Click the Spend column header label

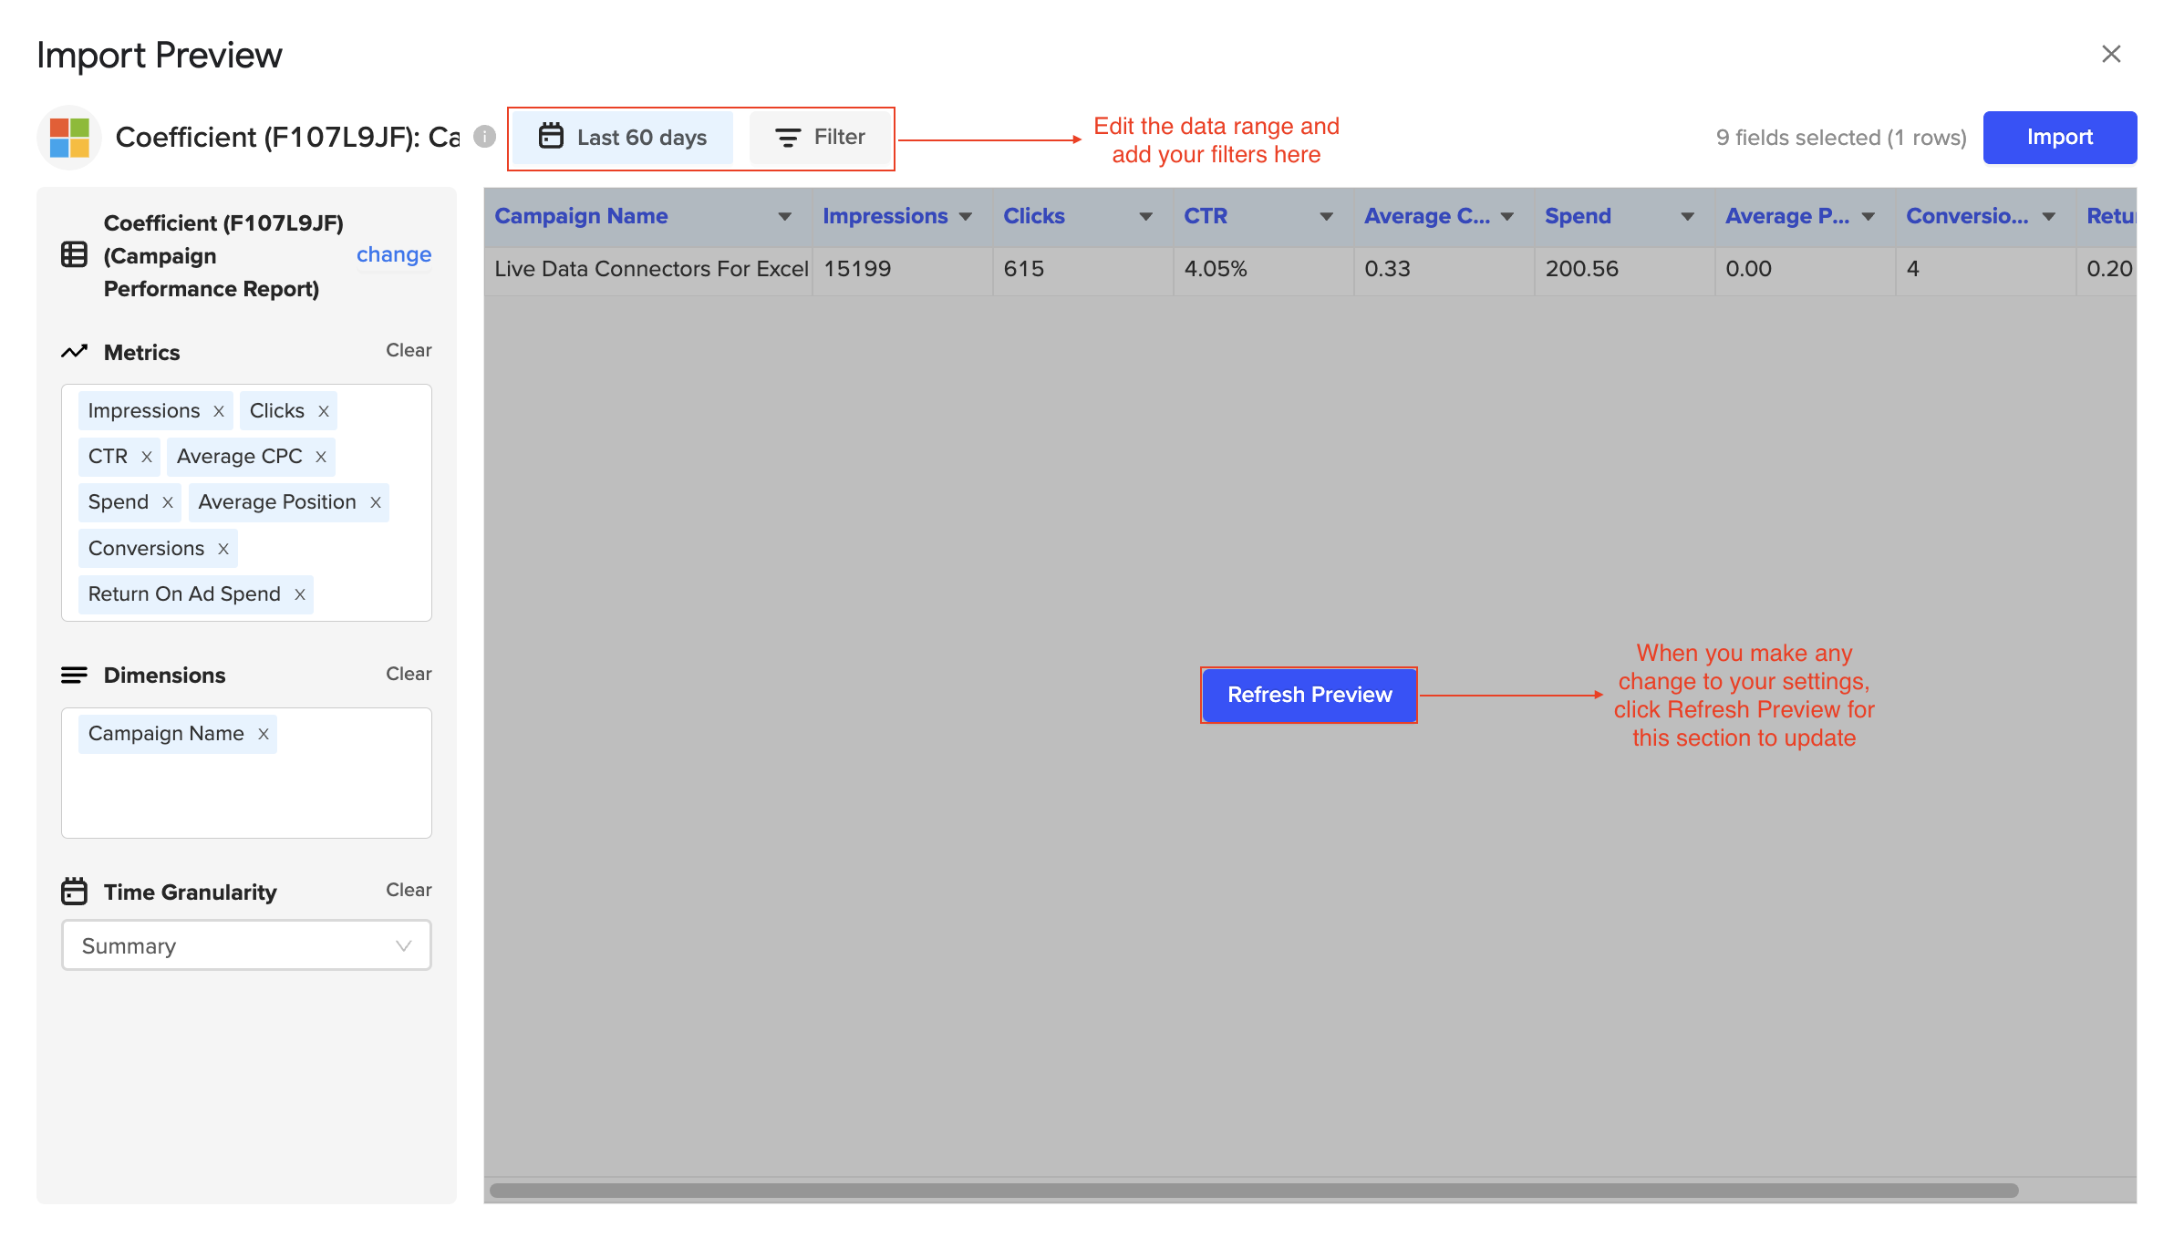[x=1578, y=216]
